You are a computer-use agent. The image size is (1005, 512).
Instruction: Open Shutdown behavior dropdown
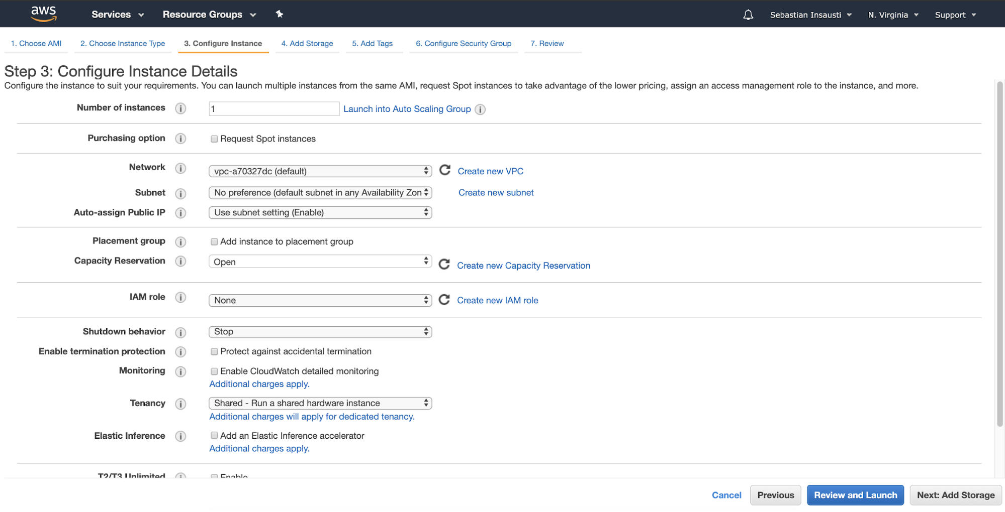320,332
